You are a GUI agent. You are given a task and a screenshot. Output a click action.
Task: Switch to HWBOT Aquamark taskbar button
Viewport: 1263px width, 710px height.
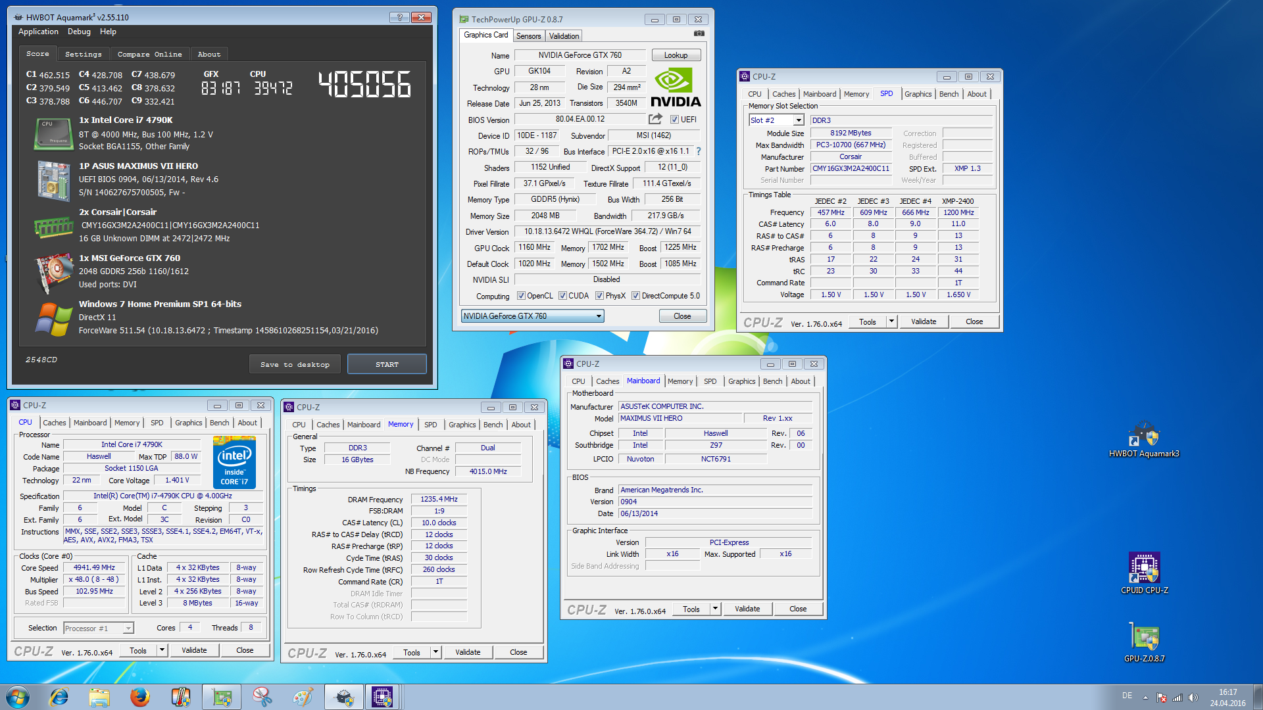pos(344,697)
